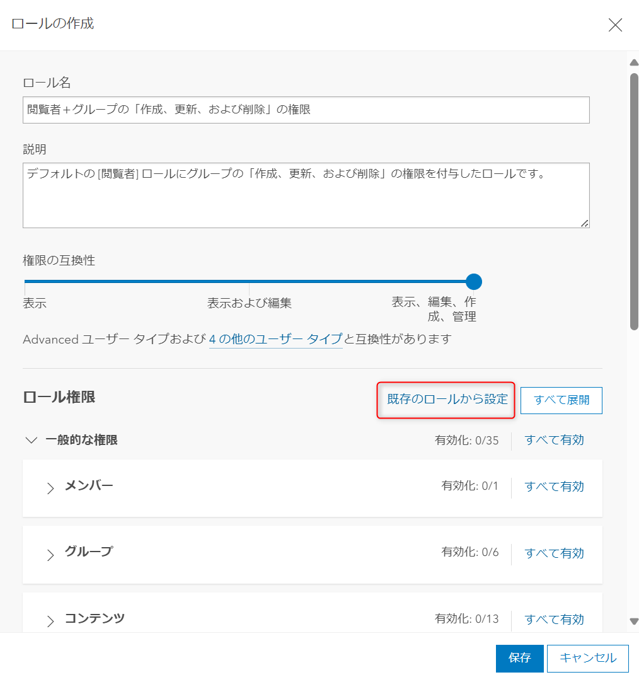The width and height of the screenshot is (639, 682).
Task: Click the 表示、編集、作成、管理 slider label
Action: coord(434,309)
